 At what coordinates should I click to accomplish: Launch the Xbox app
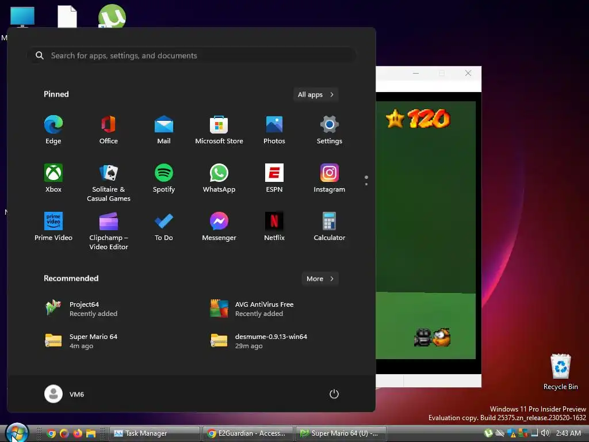(x=53, y=178)
